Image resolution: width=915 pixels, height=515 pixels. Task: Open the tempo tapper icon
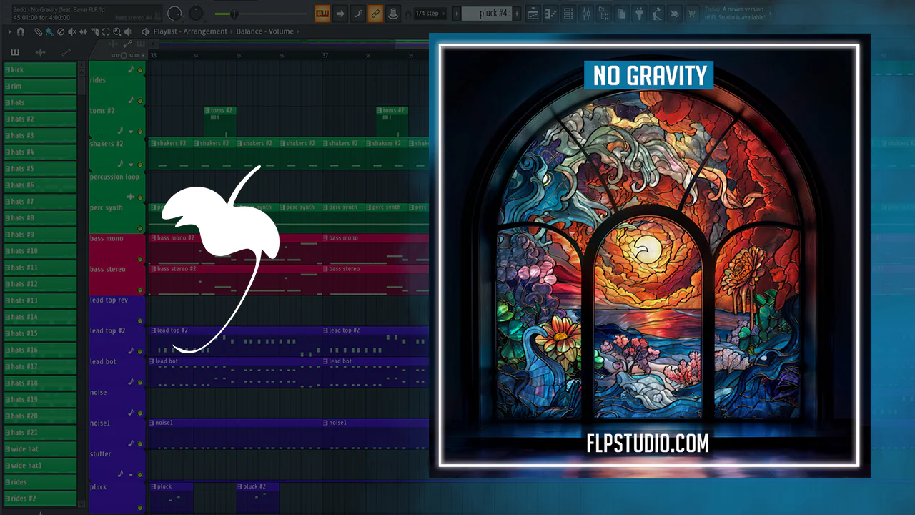coord(657,14)
